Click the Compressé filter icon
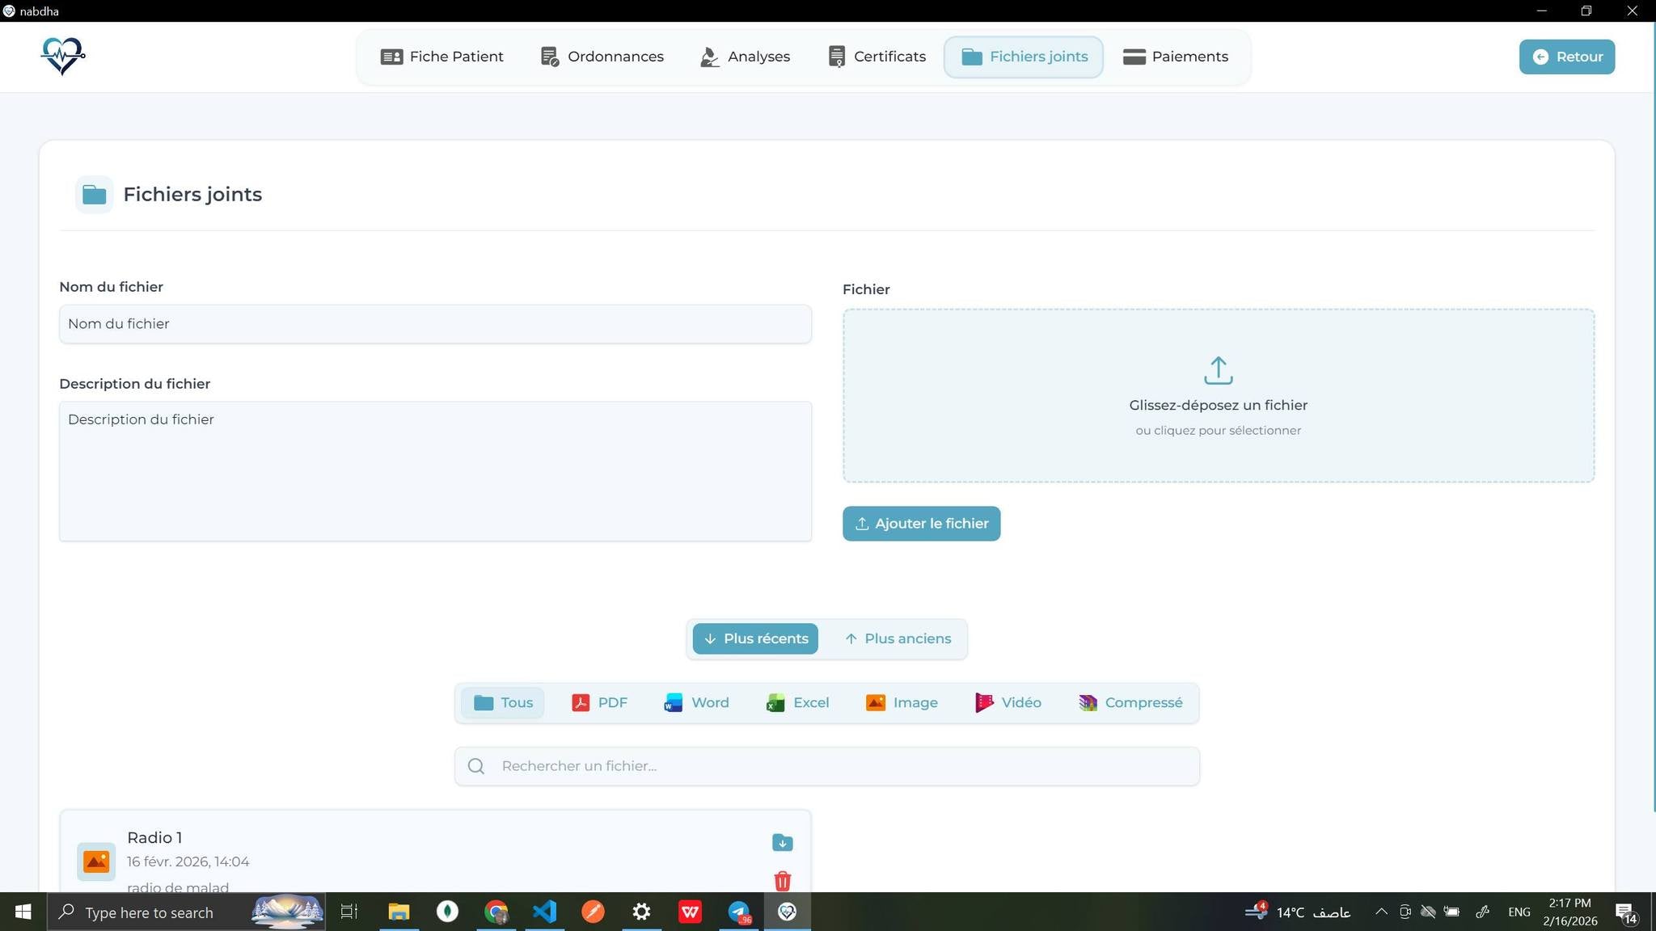This screenshot has width=1656, height=931. pos(1130,702)
